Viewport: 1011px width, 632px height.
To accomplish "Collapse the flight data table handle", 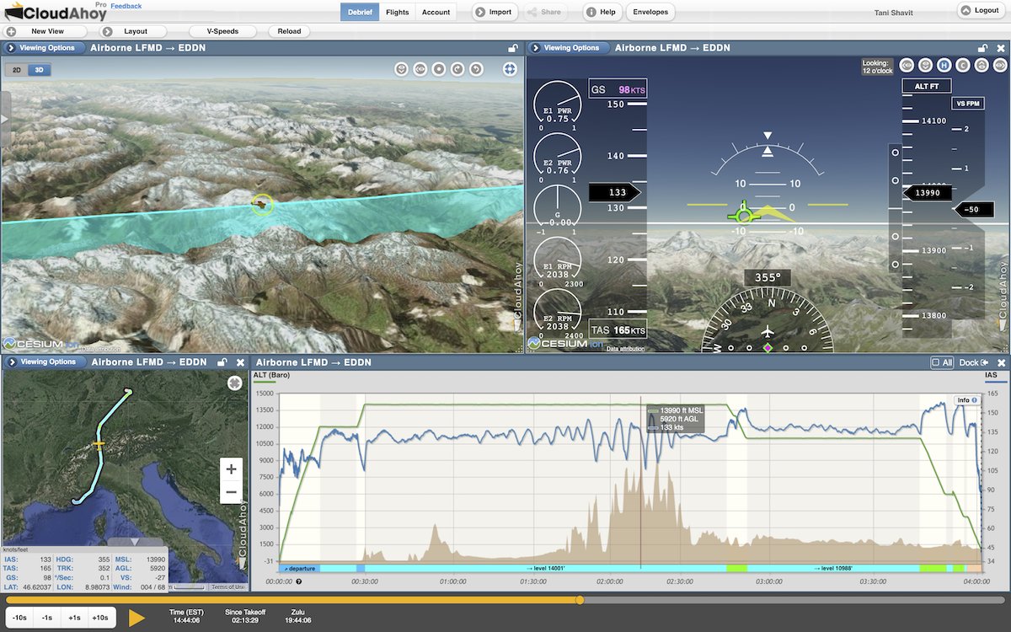I will coord(136,543).
